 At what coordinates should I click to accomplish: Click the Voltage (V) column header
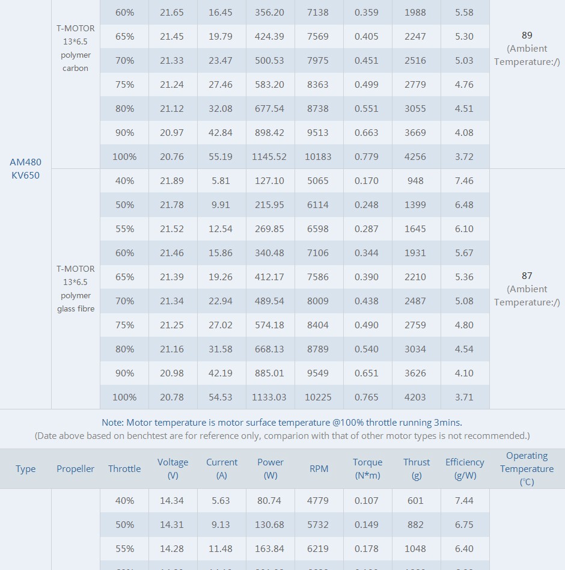(173, 468)
